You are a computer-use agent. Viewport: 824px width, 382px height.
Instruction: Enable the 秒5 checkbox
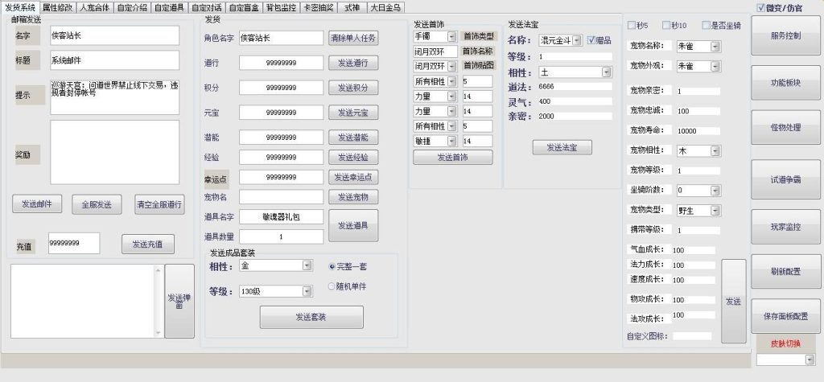(632, 25)
